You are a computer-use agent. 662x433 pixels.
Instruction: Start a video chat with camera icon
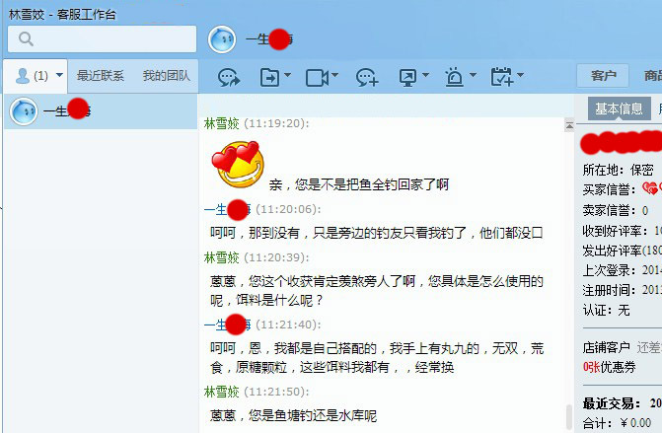(317, 78)
